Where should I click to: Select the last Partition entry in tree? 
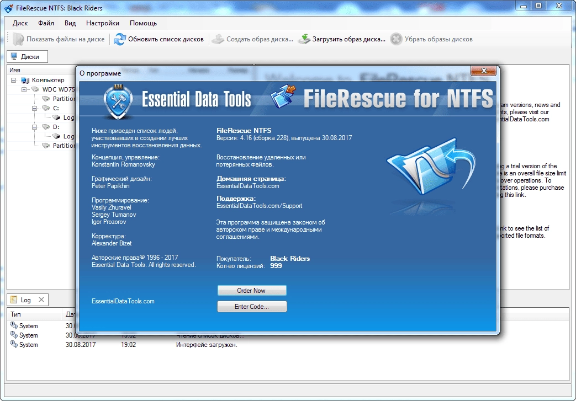click(x=64, y=146)
